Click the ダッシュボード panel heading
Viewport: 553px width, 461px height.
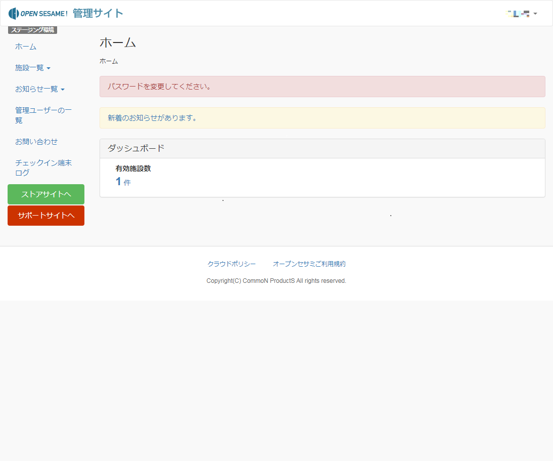point(322,149)
